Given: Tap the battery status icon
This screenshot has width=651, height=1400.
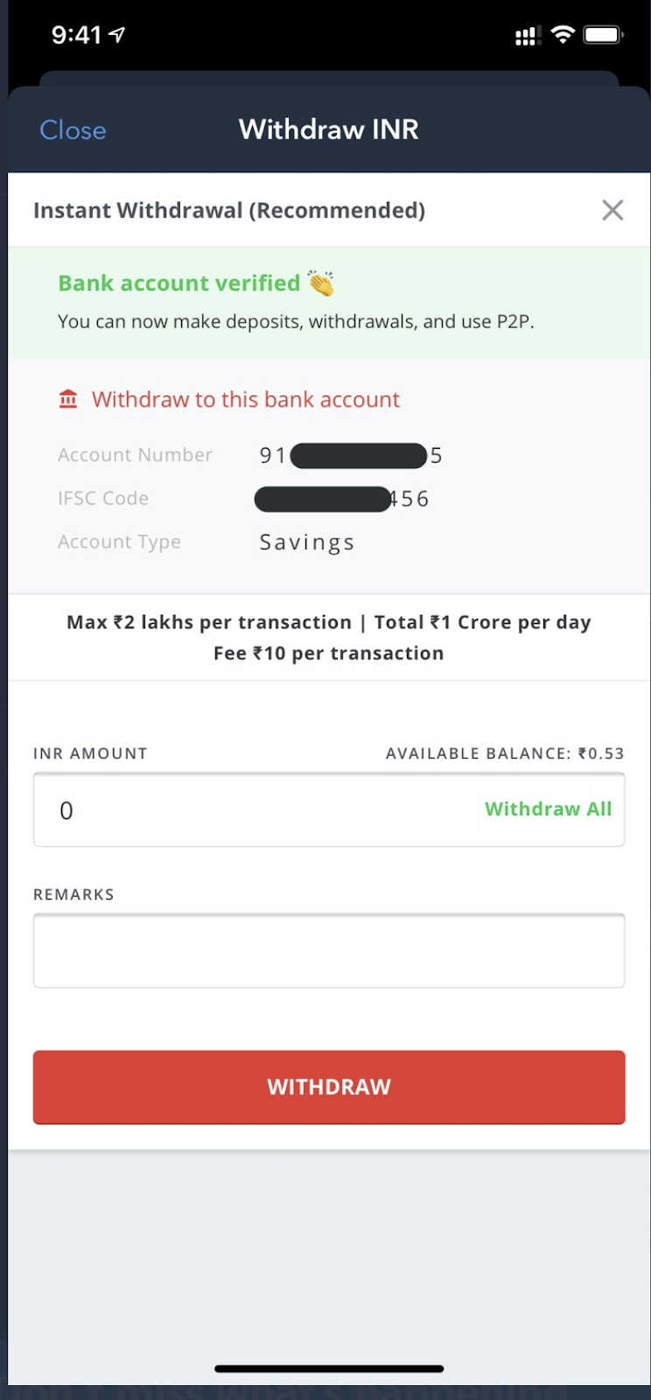Looking at the screenshot, I should tap(603, 35).
